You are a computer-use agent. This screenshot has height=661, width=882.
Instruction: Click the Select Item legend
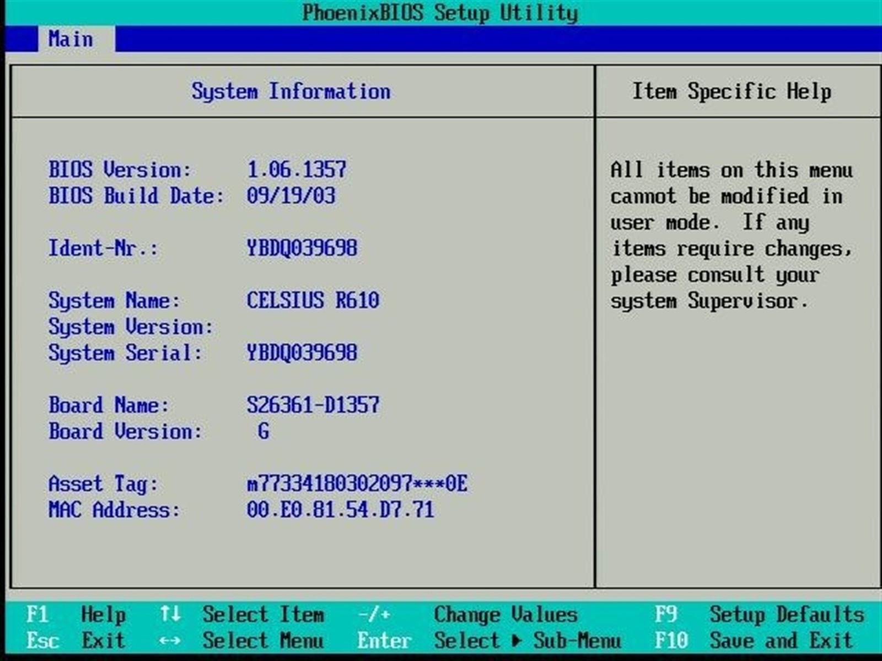coord(263,614)
